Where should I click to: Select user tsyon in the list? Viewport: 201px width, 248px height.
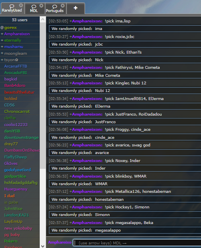11,60
